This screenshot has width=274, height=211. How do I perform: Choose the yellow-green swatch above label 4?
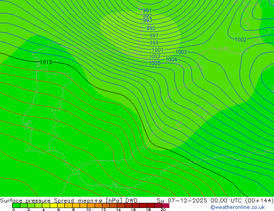click(46, 205)
